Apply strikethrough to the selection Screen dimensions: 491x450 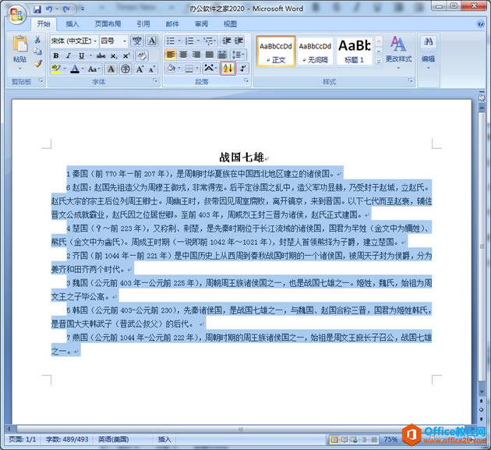(x=101, y=56)
